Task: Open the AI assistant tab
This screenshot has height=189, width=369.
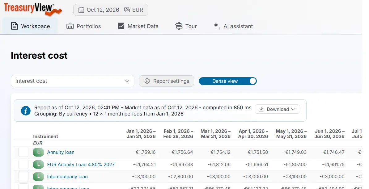Action: click(x=233, y=26)
